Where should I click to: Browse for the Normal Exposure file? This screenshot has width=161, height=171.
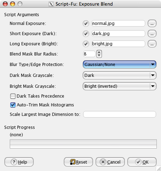pos(152,24)
